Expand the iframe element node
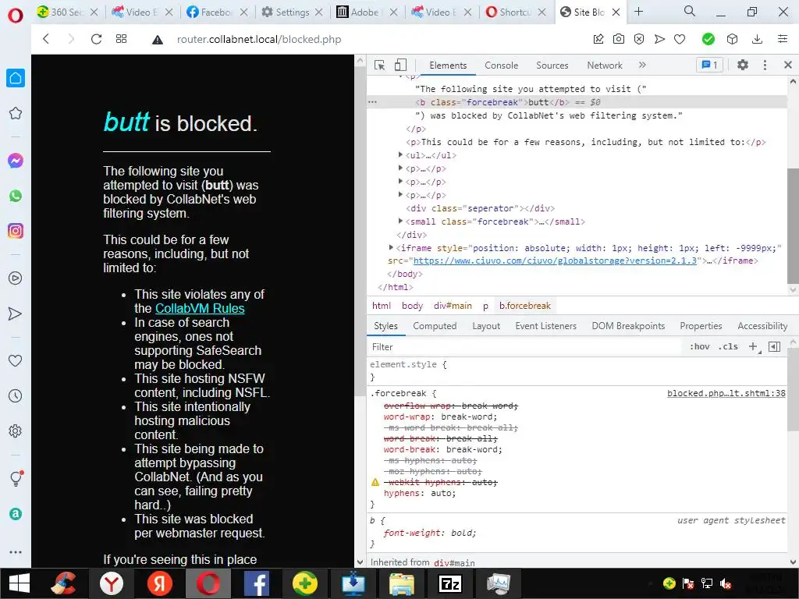Viewport: 799px width, 599px height. [391, 247]
